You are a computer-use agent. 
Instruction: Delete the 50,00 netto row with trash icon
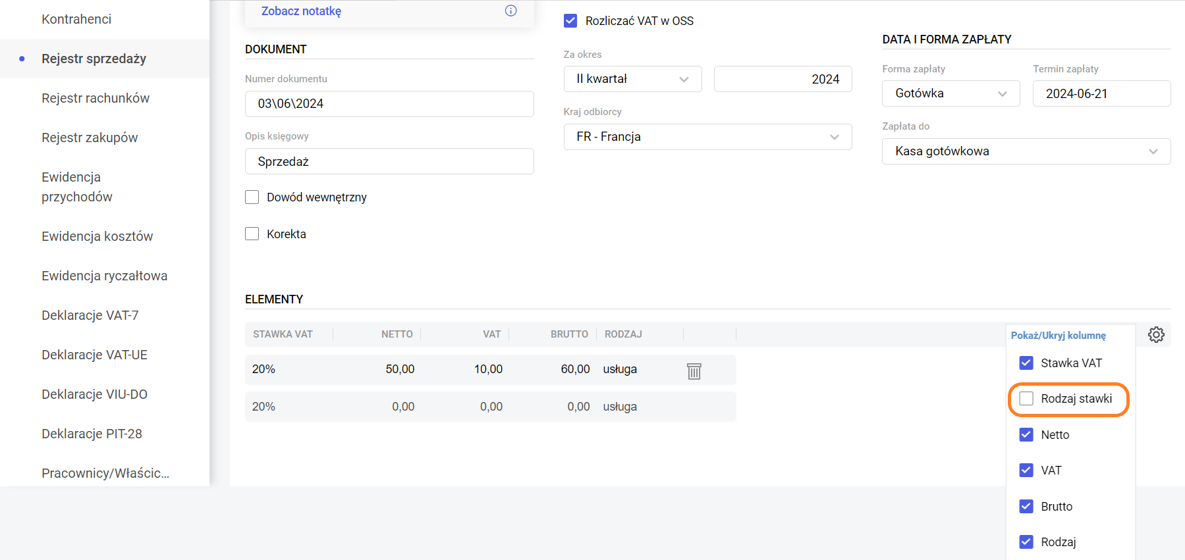point(694,371)
